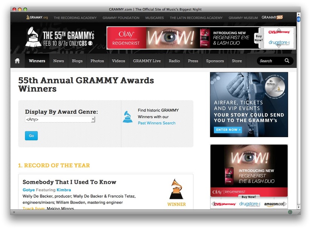Click the blue Go button
This screenshot has height=229, width=311.
coord(31,136)
